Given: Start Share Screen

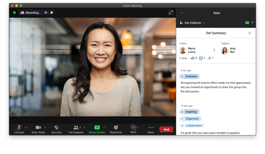Looking at the screenshot, I should (97, 129).
